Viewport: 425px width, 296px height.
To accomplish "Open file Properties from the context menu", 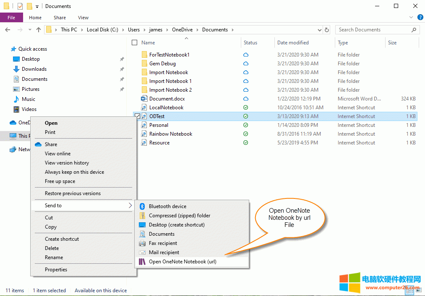I will (x=56, y=269).
